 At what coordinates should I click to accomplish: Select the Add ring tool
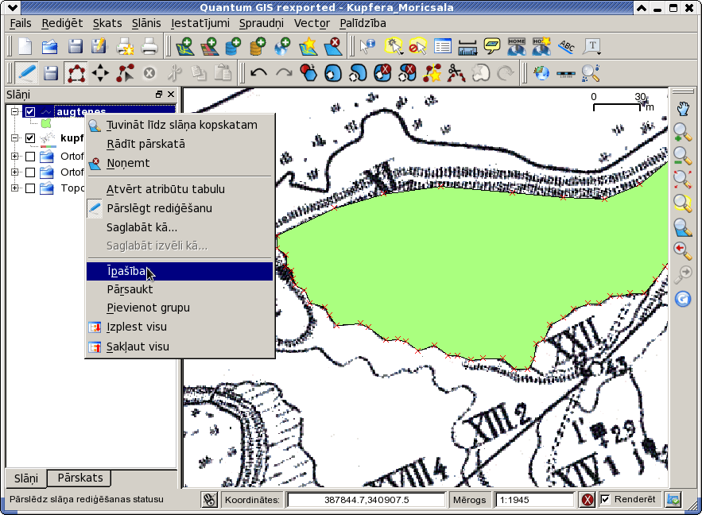point(332,73)
